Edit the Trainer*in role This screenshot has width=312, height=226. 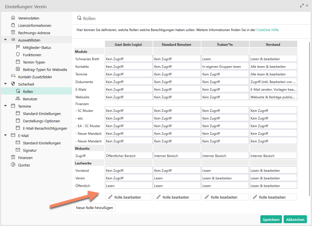(x=225, y=197)
